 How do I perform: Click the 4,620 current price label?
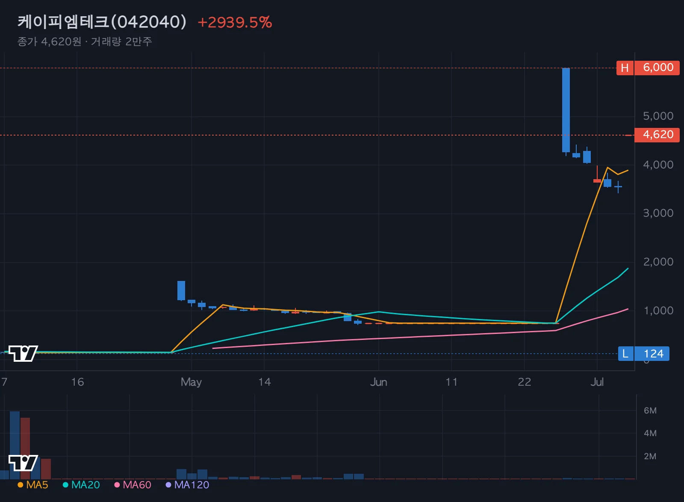pos(657,135)
